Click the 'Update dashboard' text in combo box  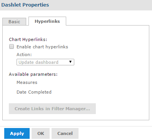click(38, 62)
